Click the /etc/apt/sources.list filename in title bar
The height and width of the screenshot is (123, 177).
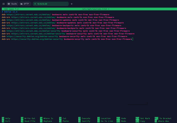click(94, 9)
